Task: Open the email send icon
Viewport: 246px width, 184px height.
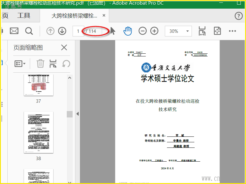Action: coord(14,31)
